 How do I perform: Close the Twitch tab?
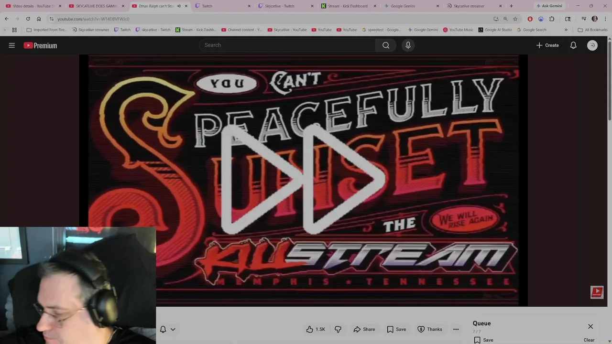click(x=249, y=6)
